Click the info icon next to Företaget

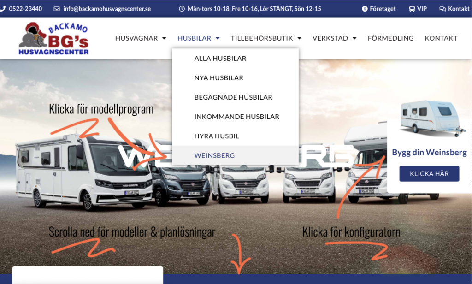pyautogui.click(x=365, y=9)
